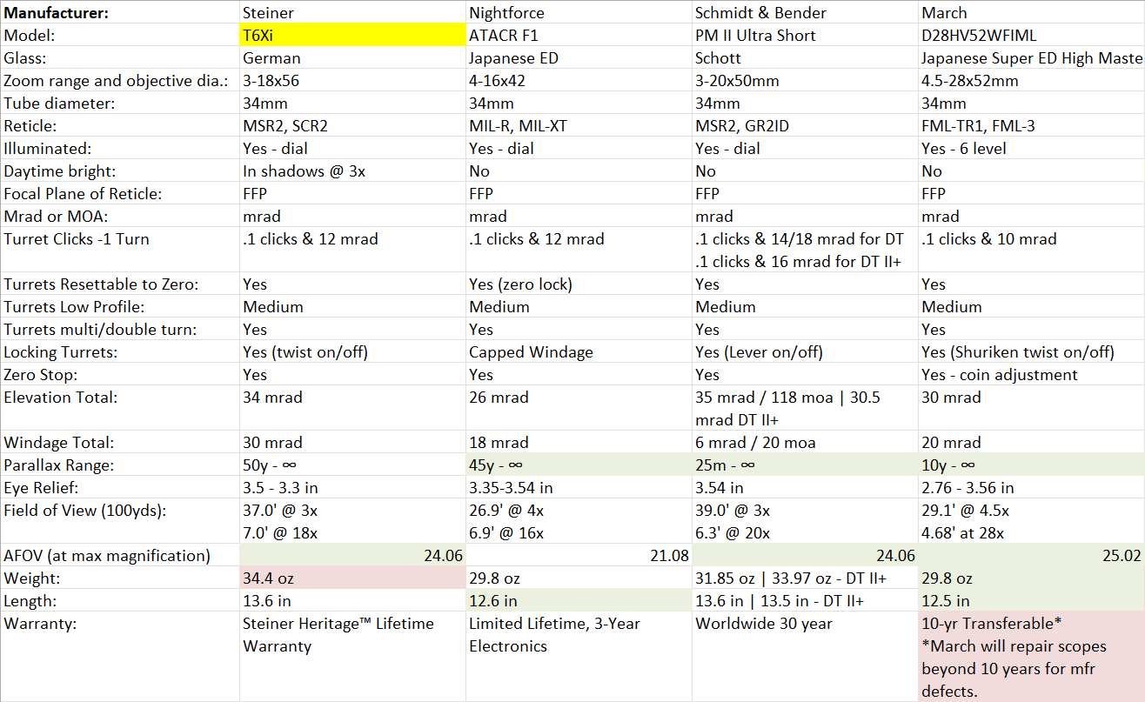Select the 'MIL-R, MIL-XT' reticle cell
This screenshot has height=702, width=1145.
click(x=579, y=126)
